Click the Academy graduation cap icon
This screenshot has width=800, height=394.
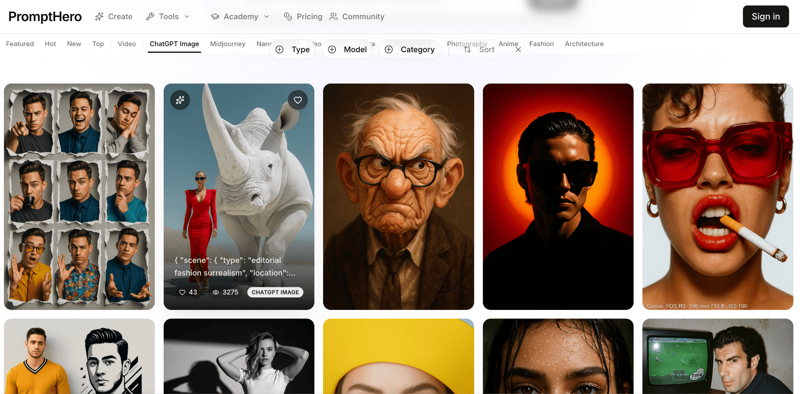click(215, 16)
